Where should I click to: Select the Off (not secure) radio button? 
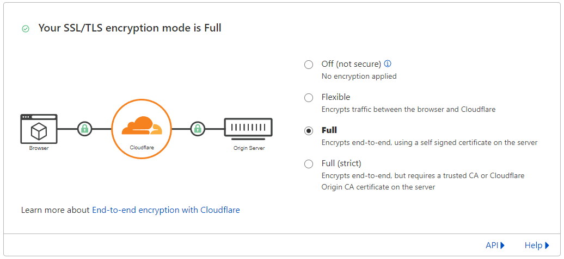click(309, 65)
